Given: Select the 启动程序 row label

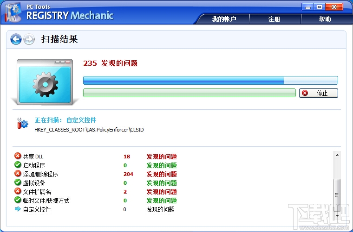Looking at the screenshot, I should tap(34, 165).
